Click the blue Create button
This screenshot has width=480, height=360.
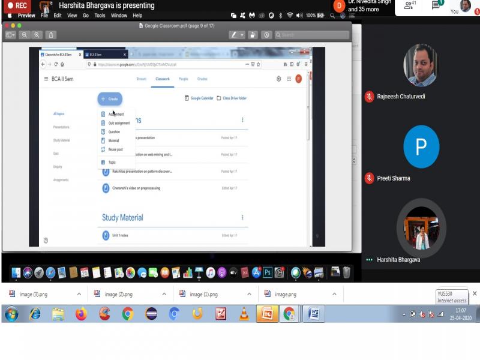pyautogui.click(x=110, y=98)
